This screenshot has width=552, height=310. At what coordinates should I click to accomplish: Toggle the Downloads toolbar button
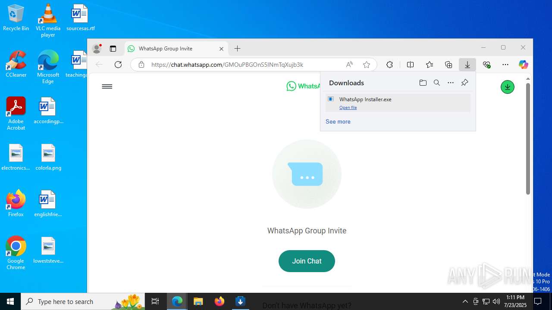467,65
